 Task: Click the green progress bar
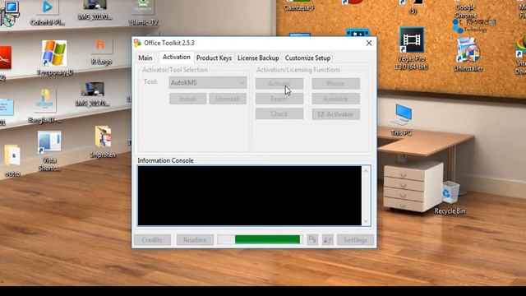tap(267, 239)
